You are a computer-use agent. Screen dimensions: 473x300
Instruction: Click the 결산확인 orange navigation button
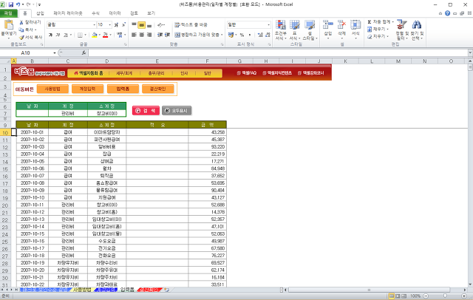(x=157, y=89)
